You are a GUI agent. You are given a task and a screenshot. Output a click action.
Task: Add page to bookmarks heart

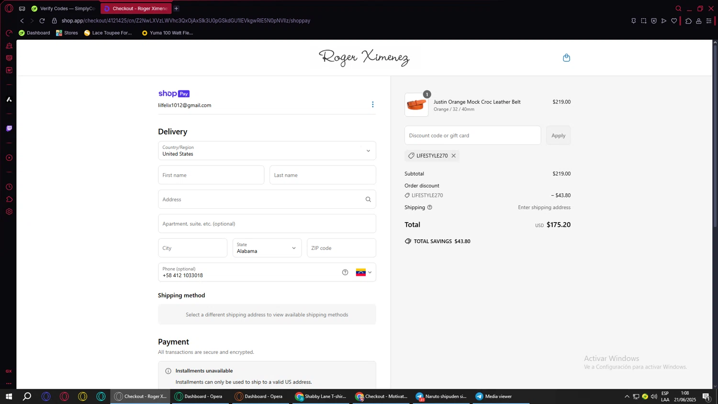click(674, 21)
